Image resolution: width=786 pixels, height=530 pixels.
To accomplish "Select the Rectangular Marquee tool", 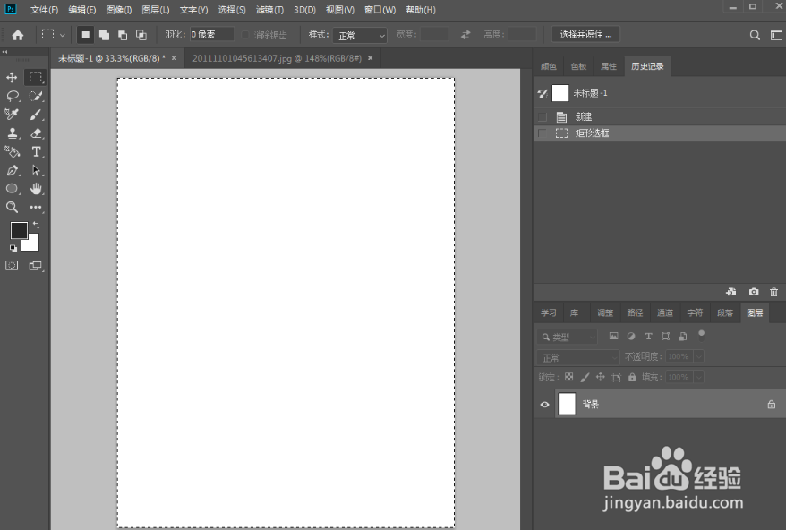I will point(35,77).
